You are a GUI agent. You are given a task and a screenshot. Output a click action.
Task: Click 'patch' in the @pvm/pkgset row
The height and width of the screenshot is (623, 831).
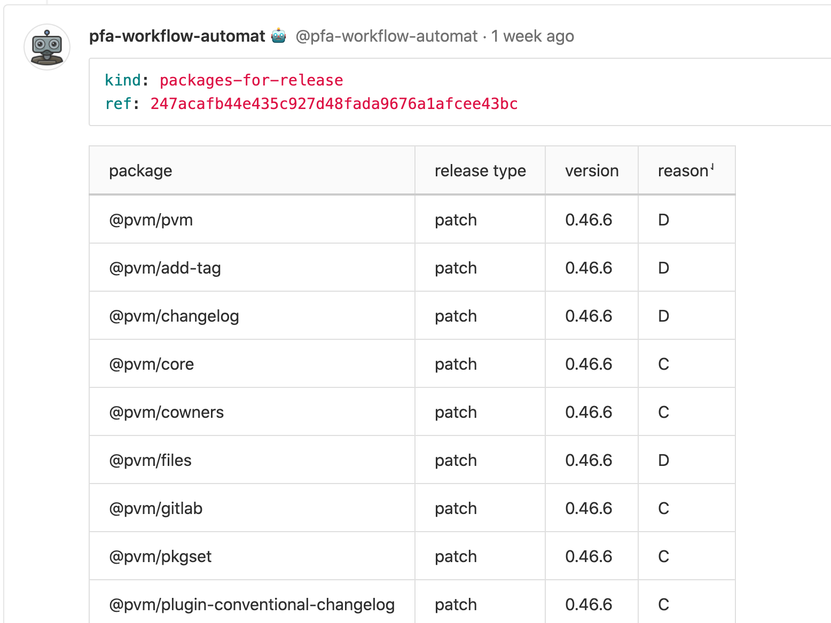[456, 557]
